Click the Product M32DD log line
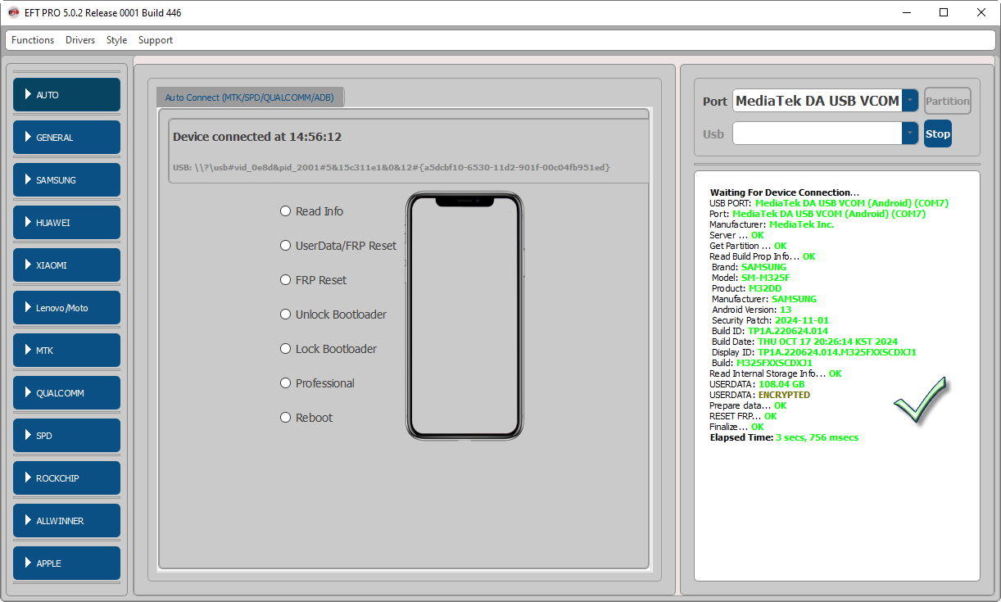 pos(746,288)
